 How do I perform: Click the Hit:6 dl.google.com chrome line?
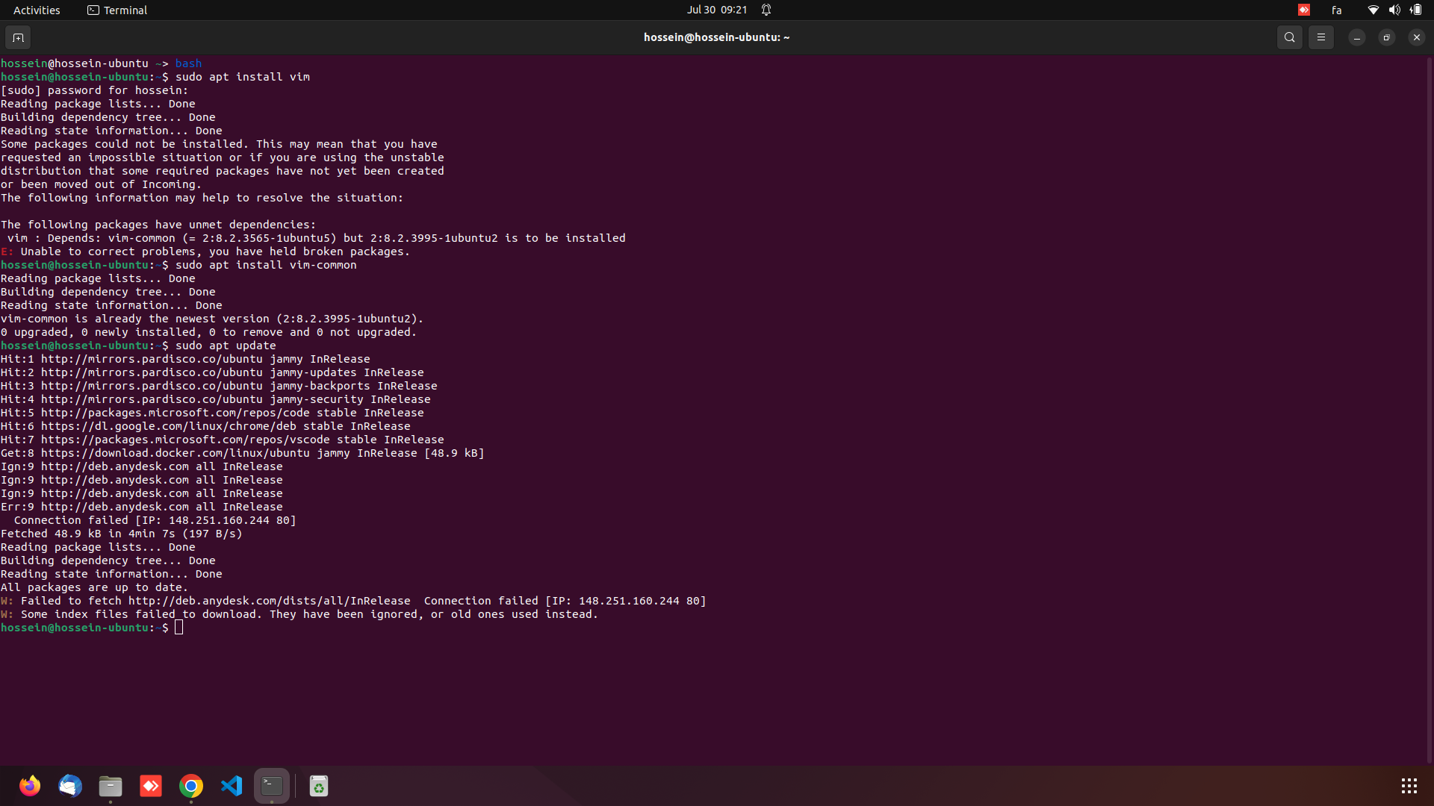205,426
